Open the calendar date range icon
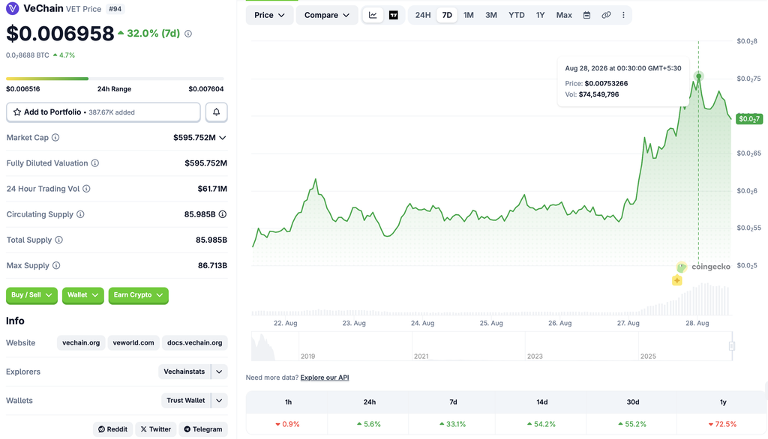The image size is (768, 439). coord(586,15)
